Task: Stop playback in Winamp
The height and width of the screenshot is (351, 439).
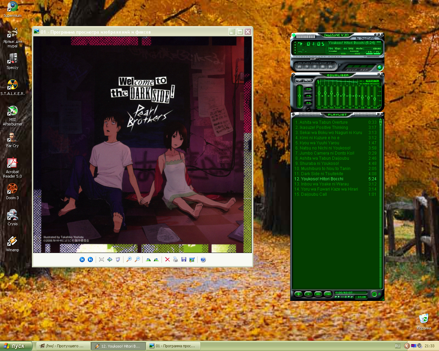Action: coord(322,67)
